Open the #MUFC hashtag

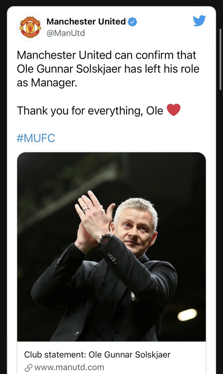[x=36, y=138]
